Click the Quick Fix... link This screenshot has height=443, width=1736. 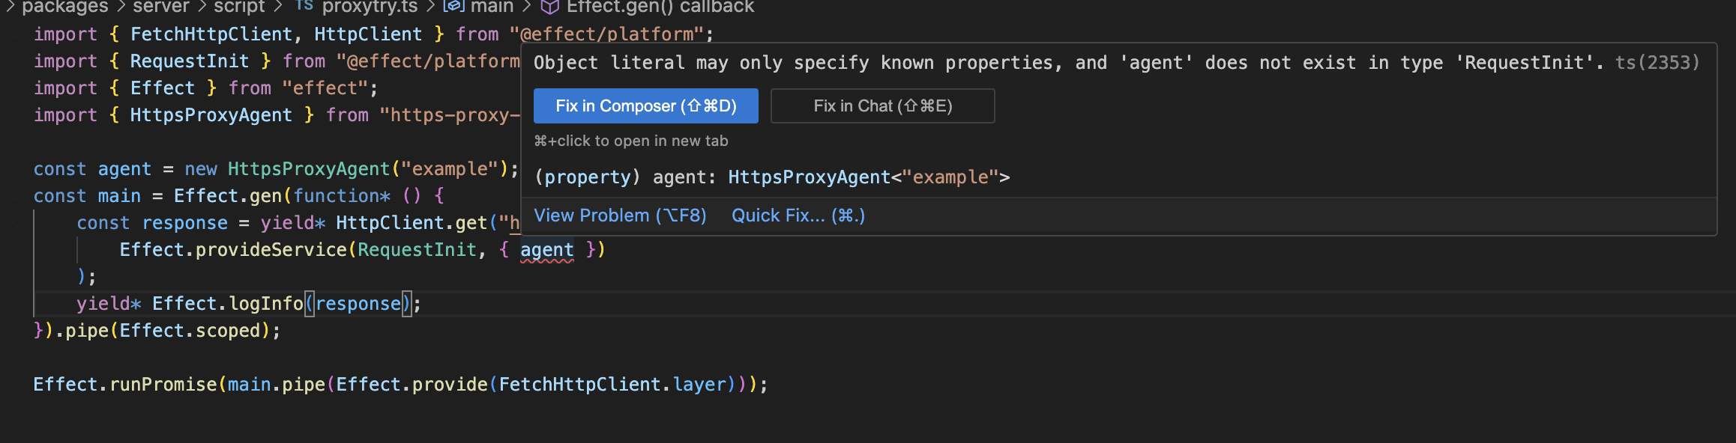coord(798,216)
